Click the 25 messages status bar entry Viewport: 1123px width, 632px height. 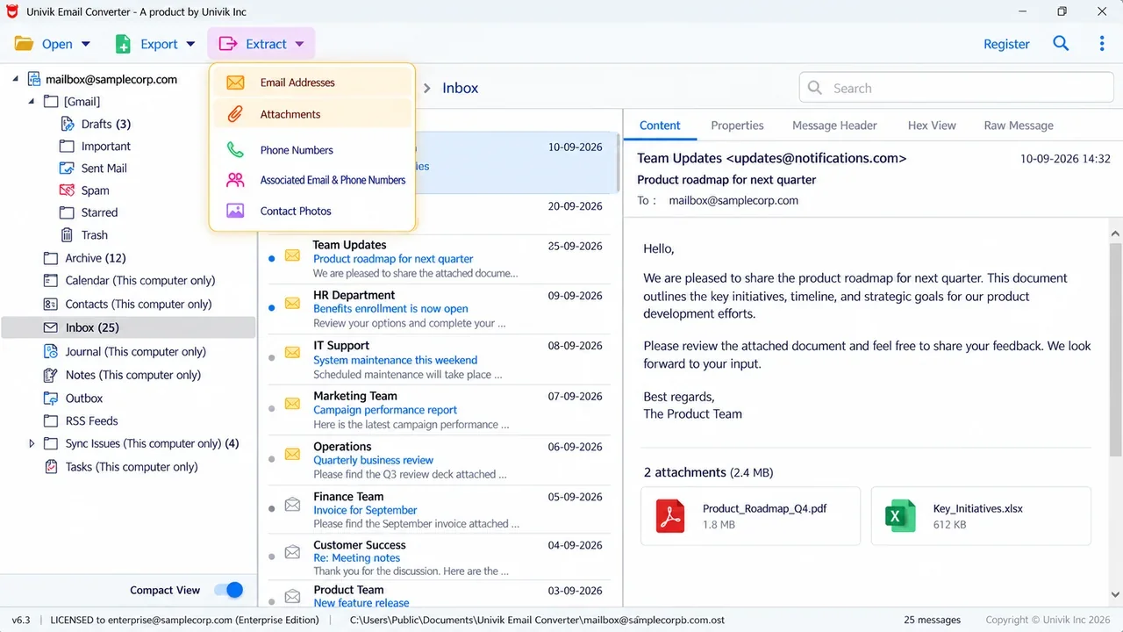[932, 620]
